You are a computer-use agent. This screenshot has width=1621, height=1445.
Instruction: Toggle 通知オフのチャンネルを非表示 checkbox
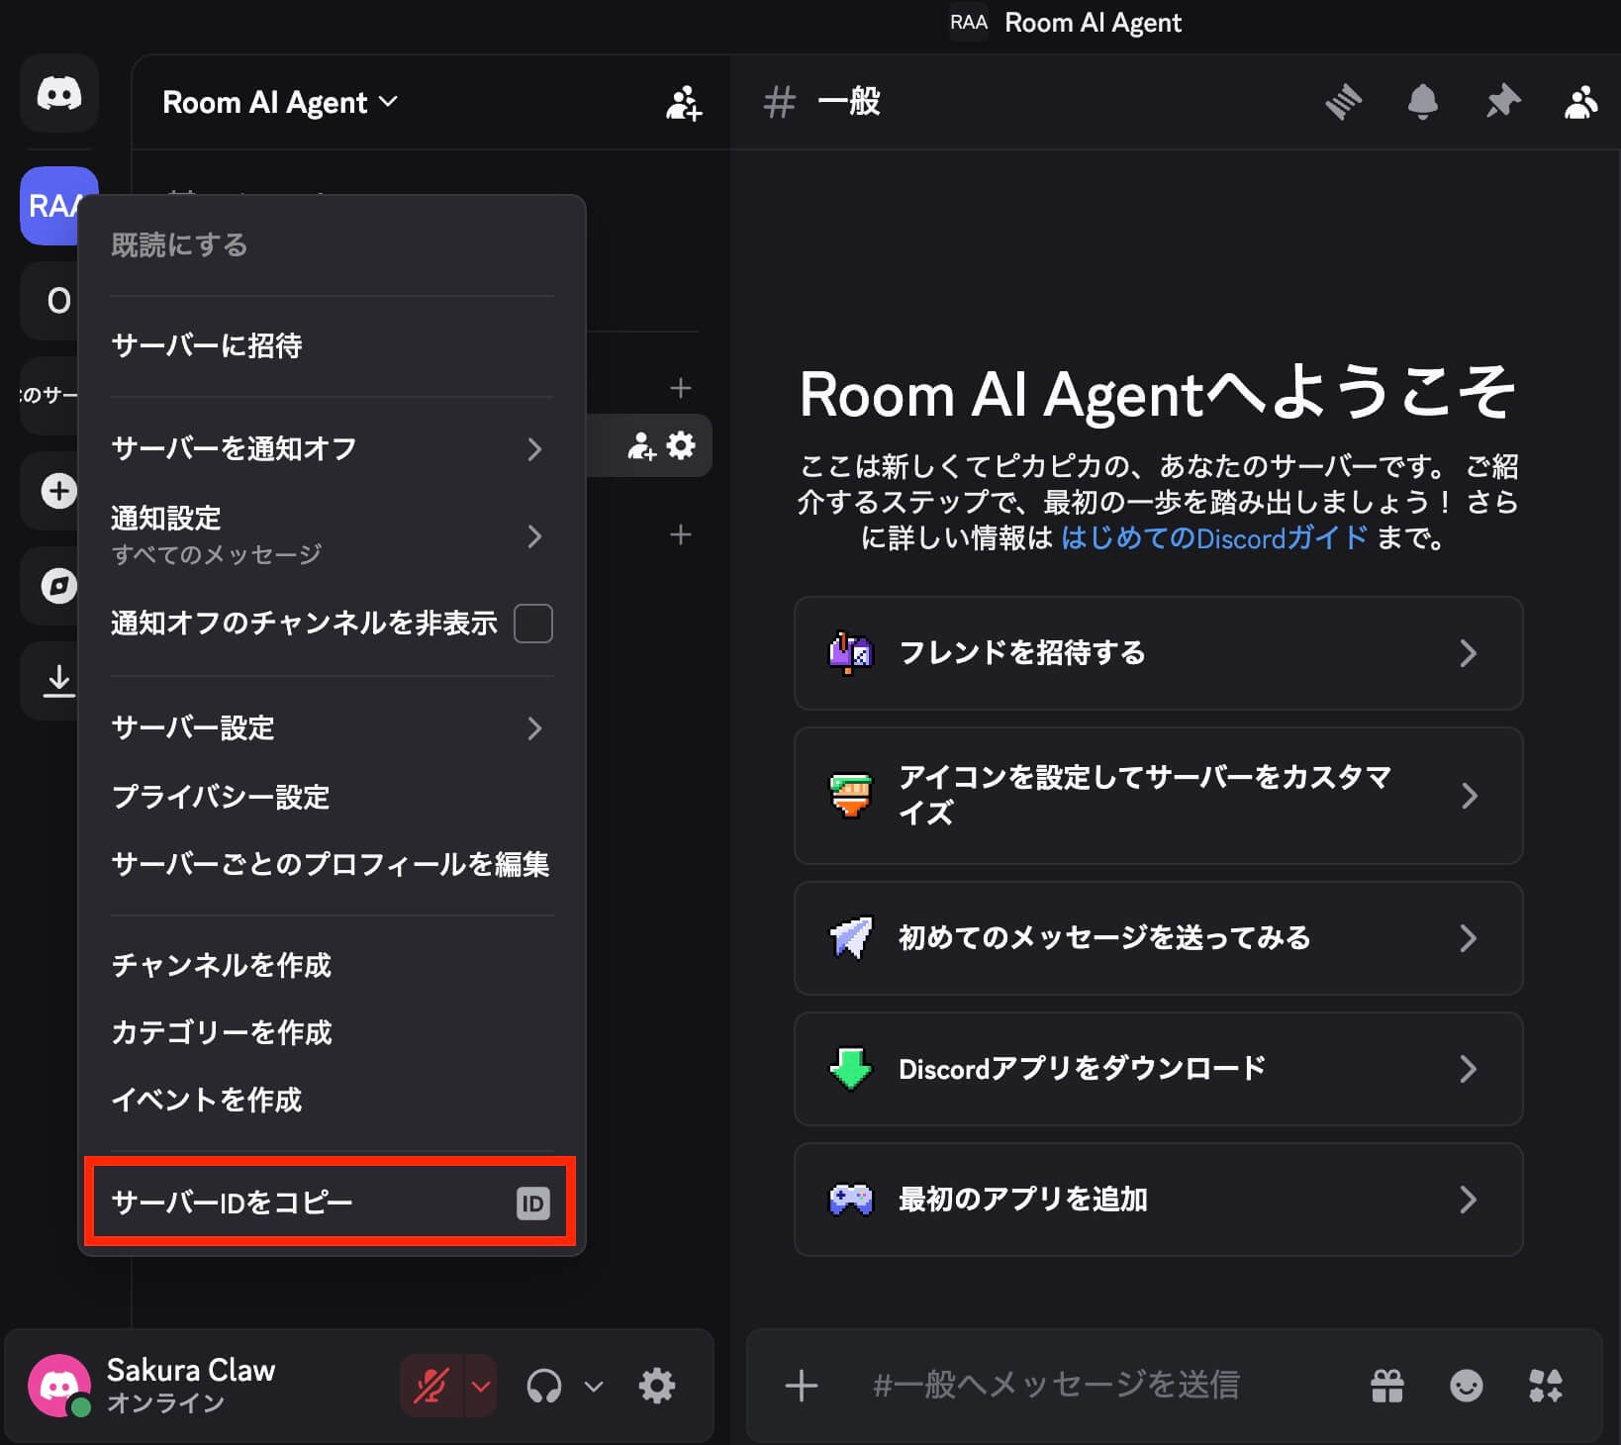[x=532, y=624]
